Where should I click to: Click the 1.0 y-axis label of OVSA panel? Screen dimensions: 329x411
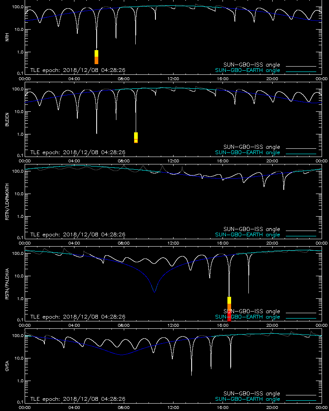coord(20,381)
